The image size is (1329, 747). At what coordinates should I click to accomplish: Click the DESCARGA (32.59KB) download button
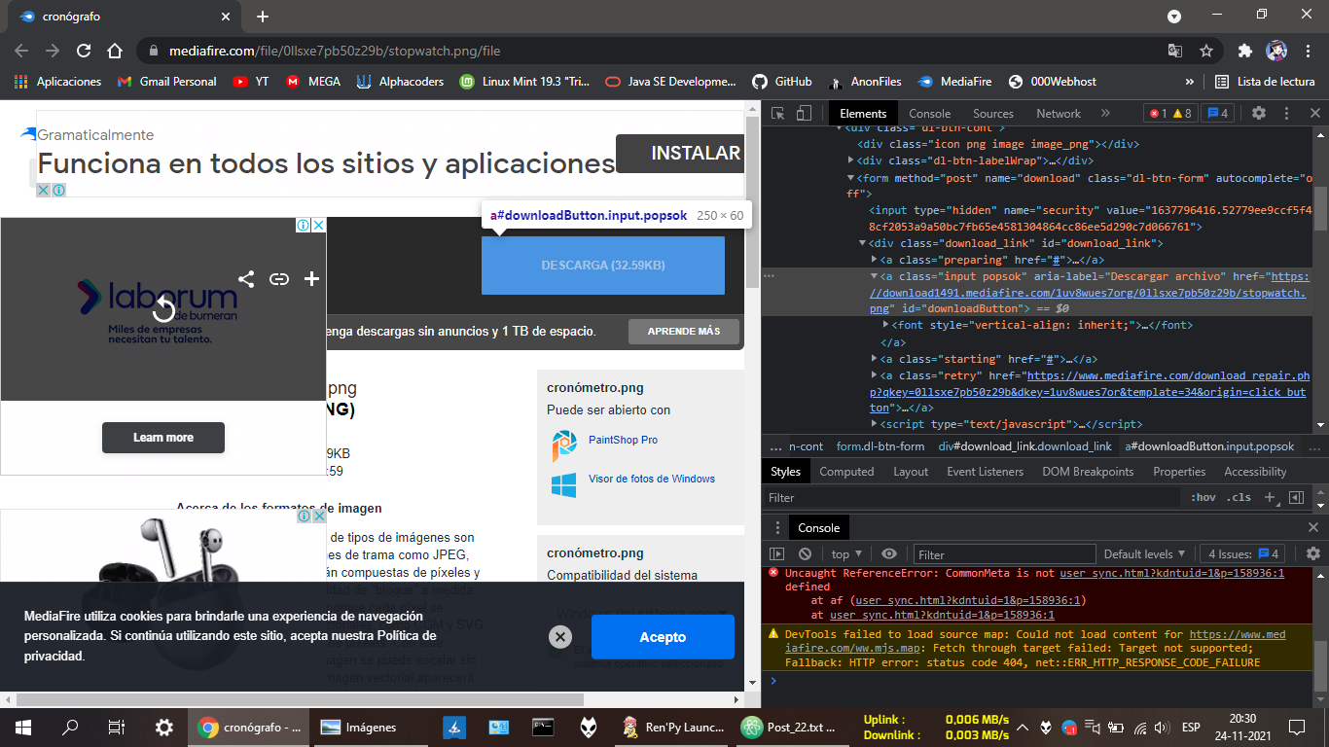(602, 265)
